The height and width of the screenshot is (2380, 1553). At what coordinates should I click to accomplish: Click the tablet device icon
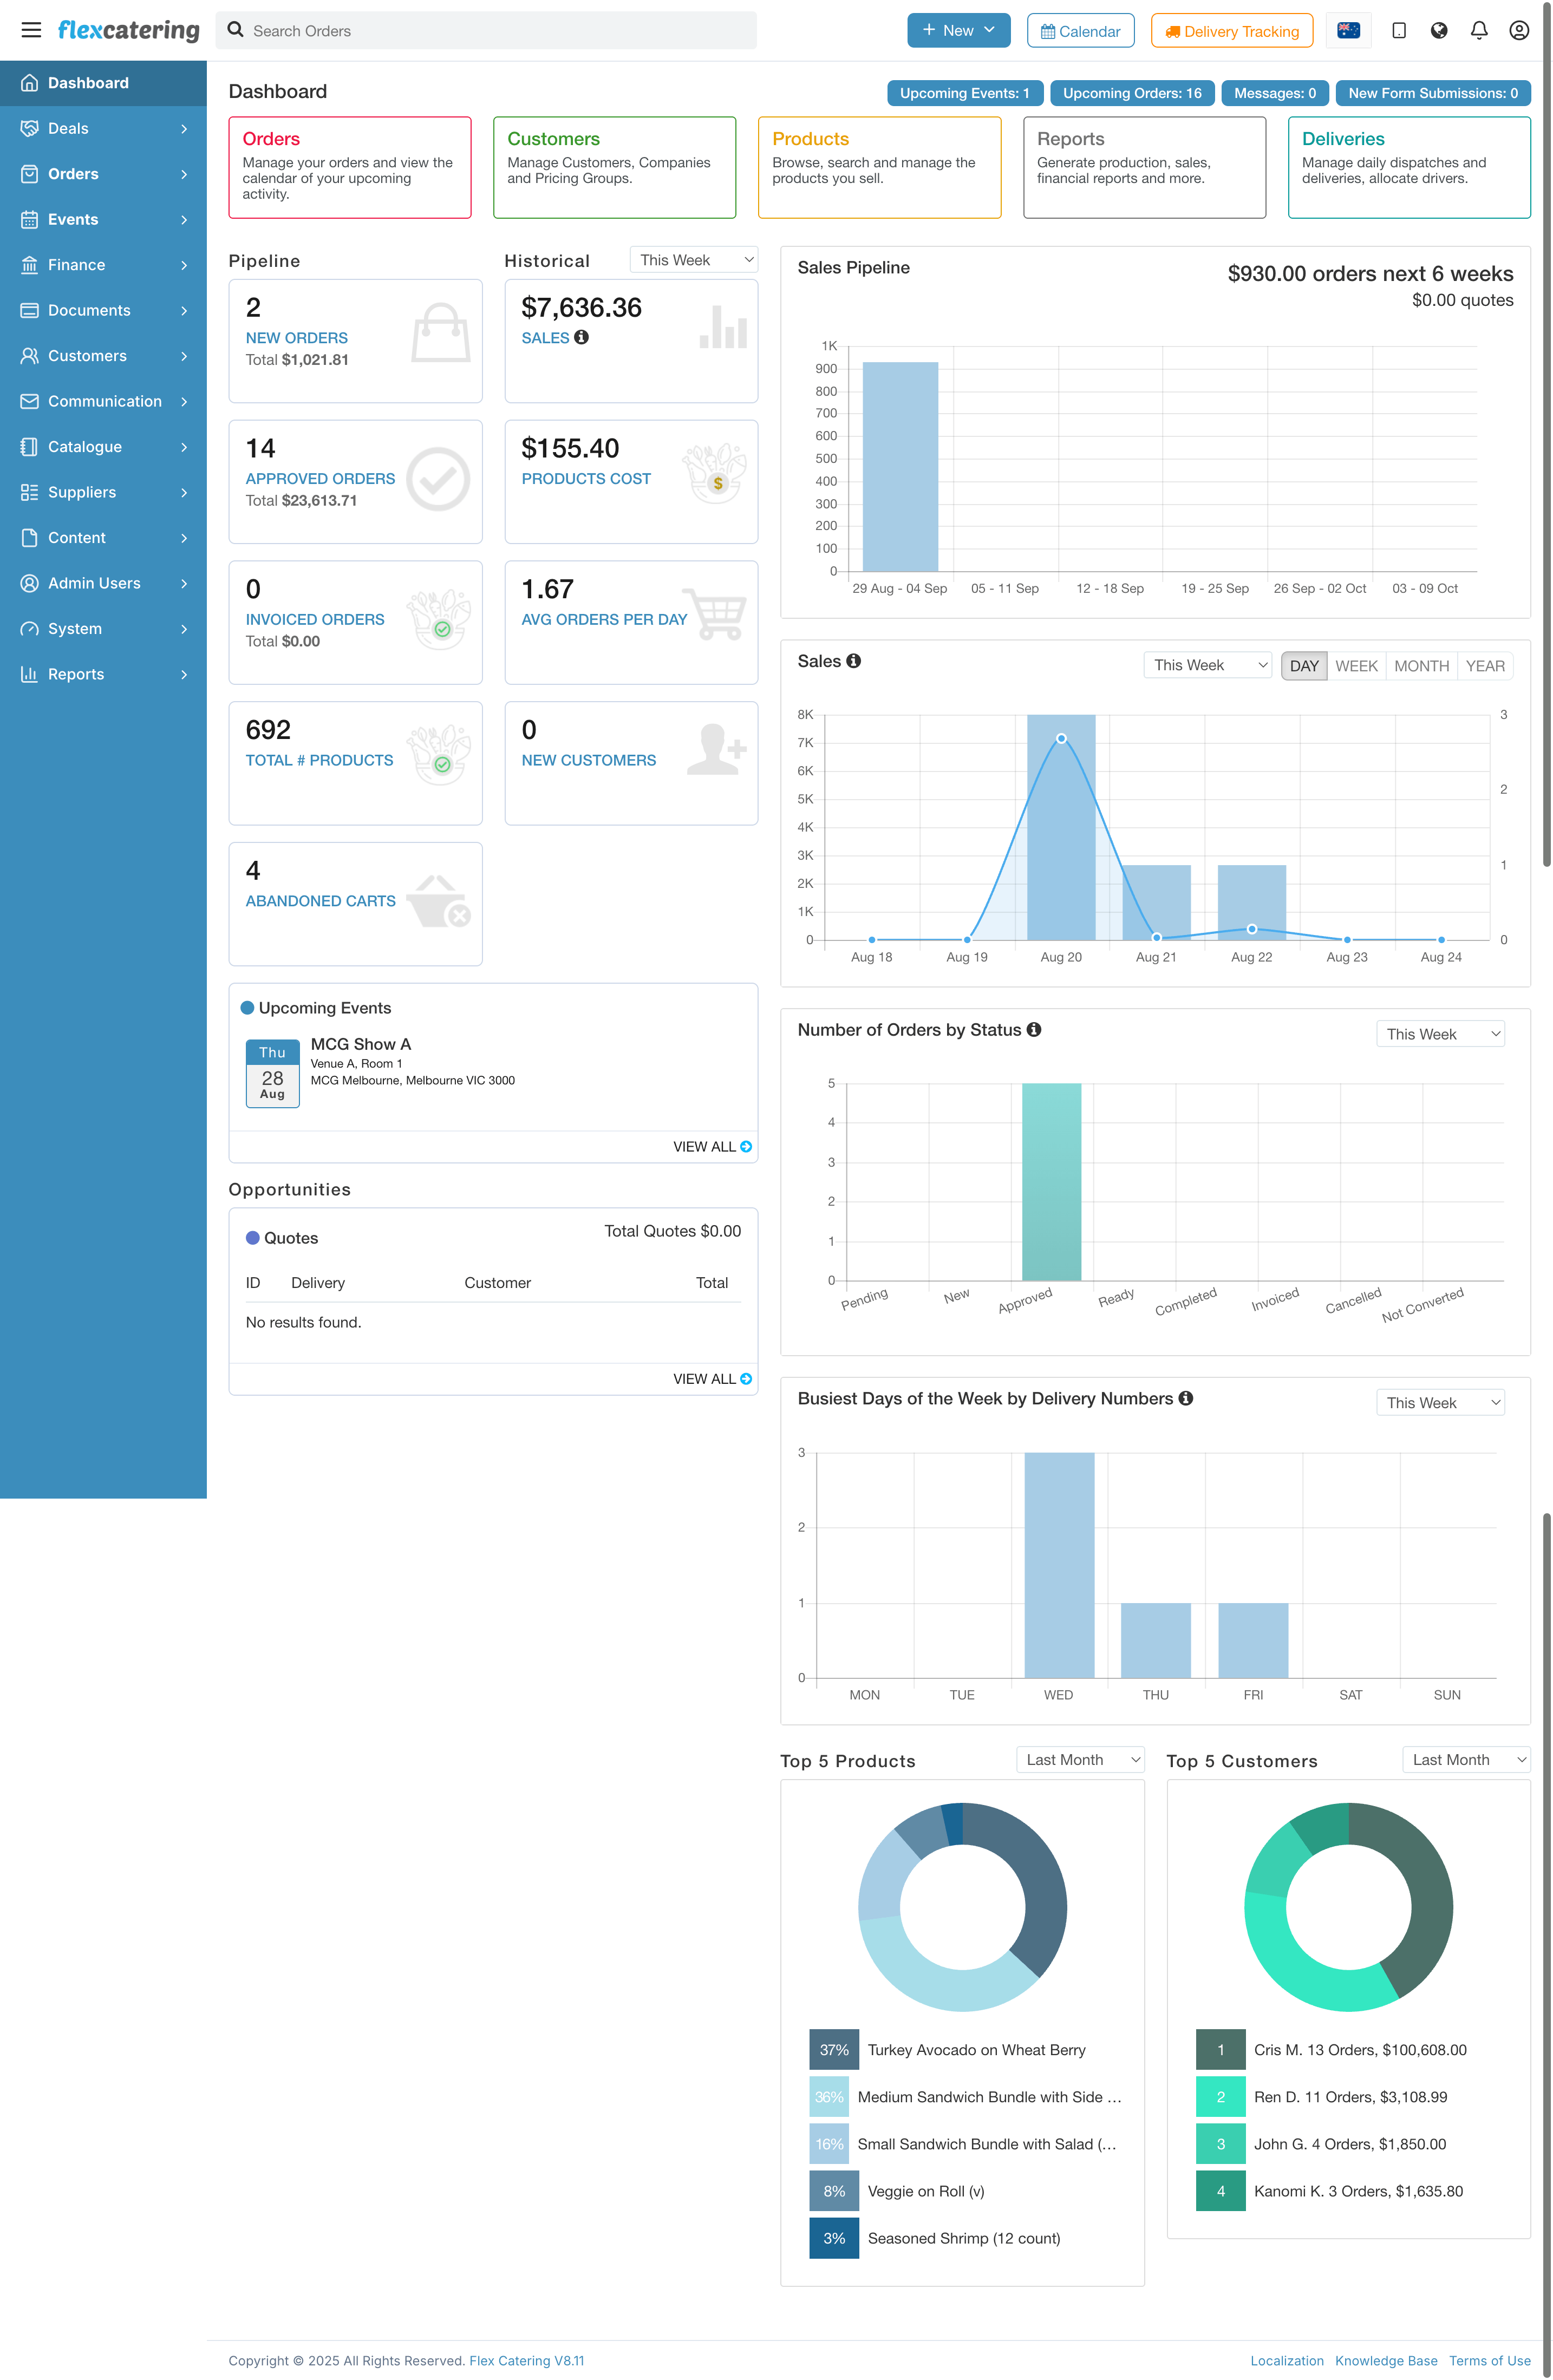pyautogui.click(x=1398, y=30)
